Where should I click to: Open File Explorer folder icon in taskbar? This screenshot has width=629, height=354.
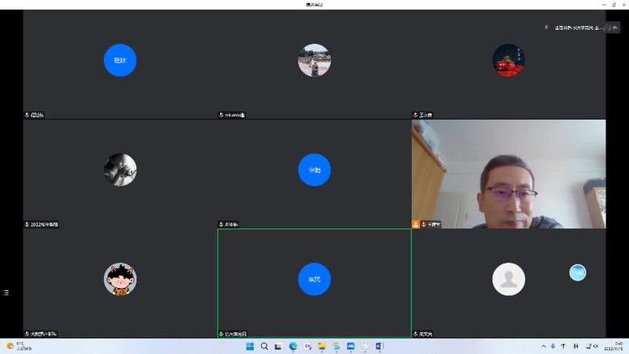point(322,346)
